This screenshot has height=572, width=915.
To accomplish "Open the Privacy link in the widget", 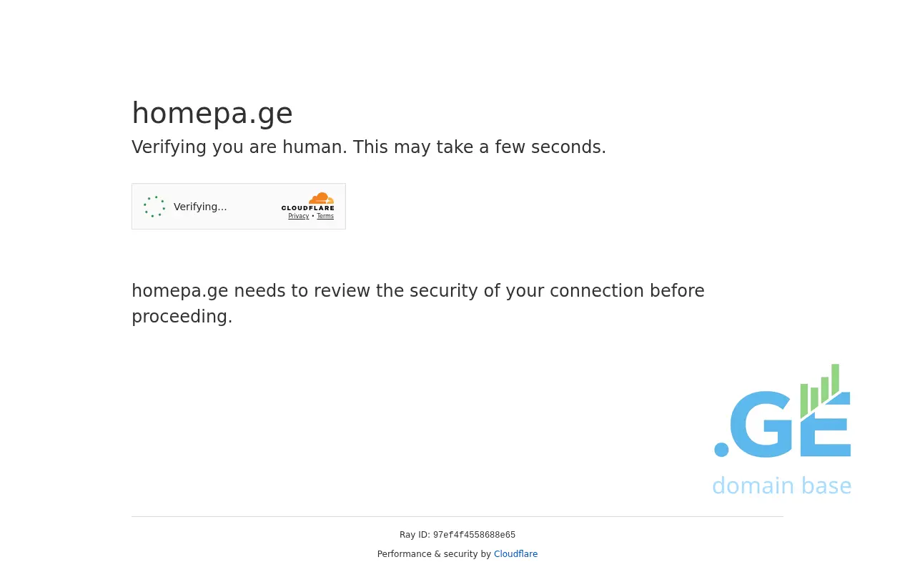I will (299, 216).
